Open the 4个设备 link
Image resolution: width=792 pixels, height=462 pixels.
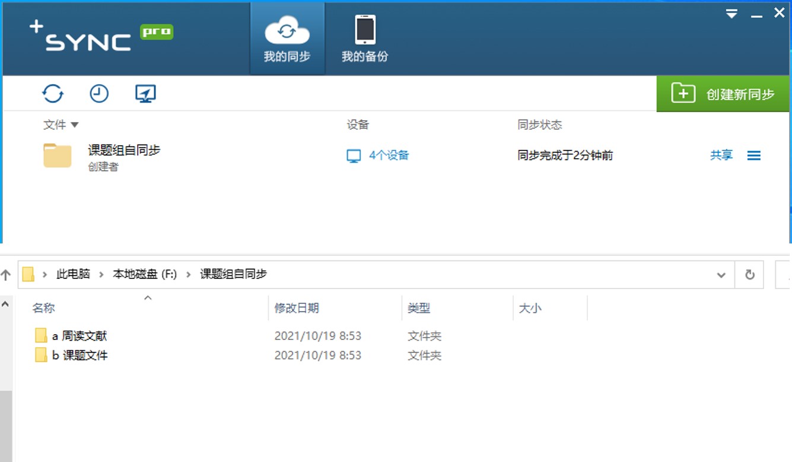[x=389, y=155]
